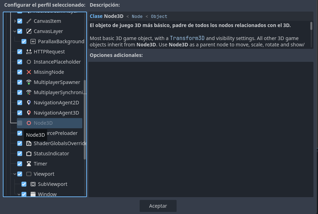Click the red X MissingNode icon
Viewport: 318px width, 214px height.
(x=29, y=72)
